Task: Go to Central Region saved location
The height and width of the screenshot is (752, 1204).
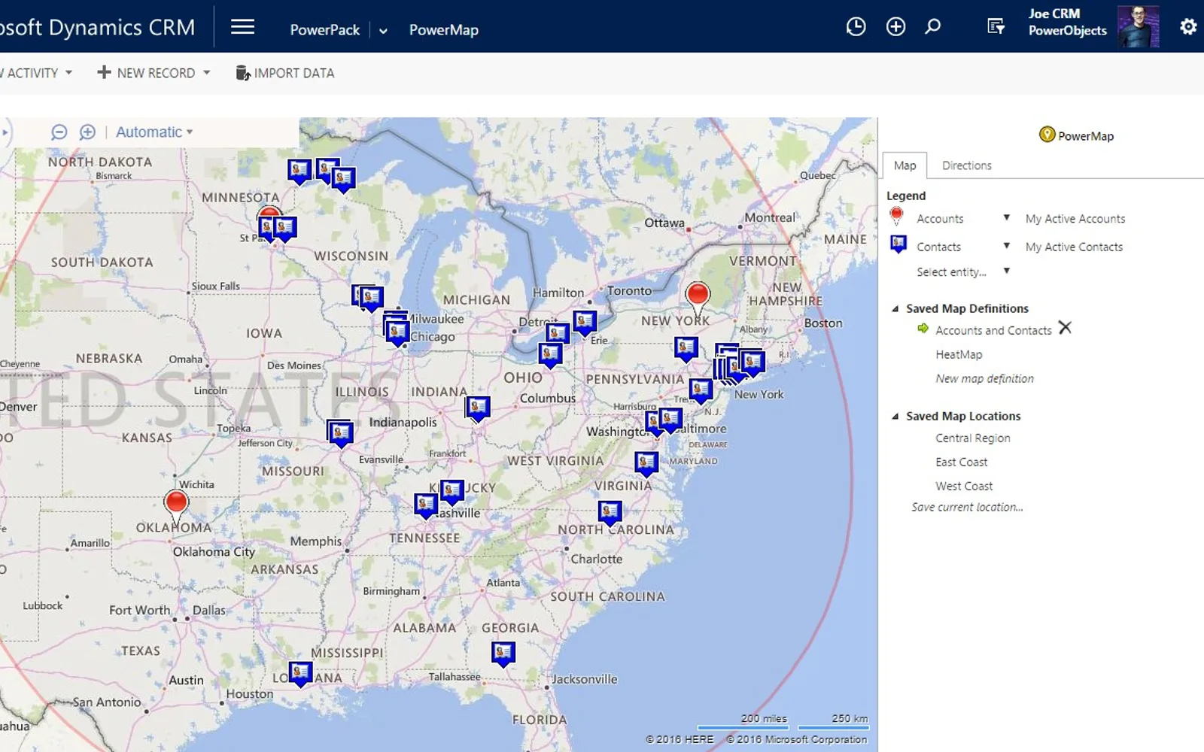Action: pyautogui.click(x=972, y=438)
